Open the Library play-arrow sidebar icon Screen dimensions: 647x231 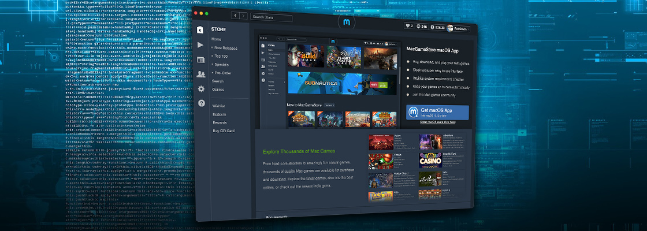200,45
